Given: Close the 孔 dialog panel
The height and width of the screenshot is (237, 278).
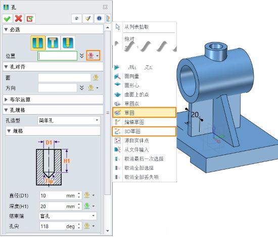Looking at the screenshot, I should tap(105, 7).
